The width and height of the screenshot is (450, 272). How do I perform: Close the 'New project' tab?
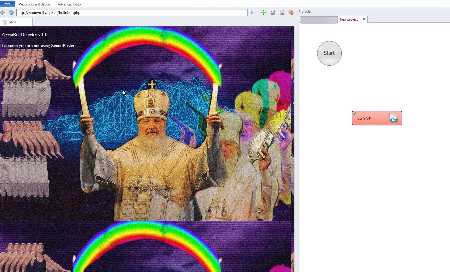tap(364, 19)
